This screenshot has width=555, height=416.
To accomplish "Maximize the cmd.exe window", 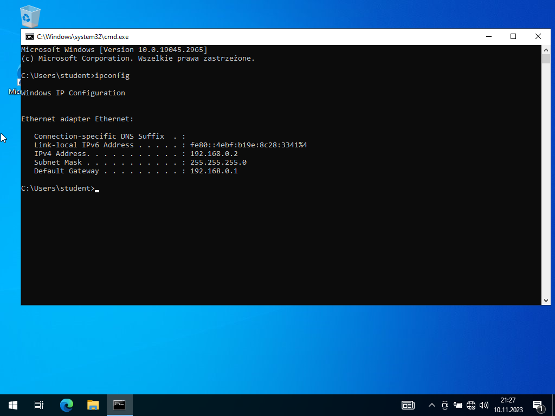I will 513,36.
